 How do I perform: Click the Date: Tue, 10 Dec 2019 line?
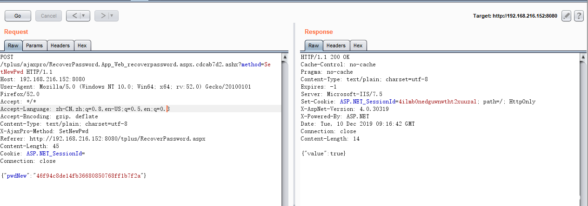(x=358, y=124)
